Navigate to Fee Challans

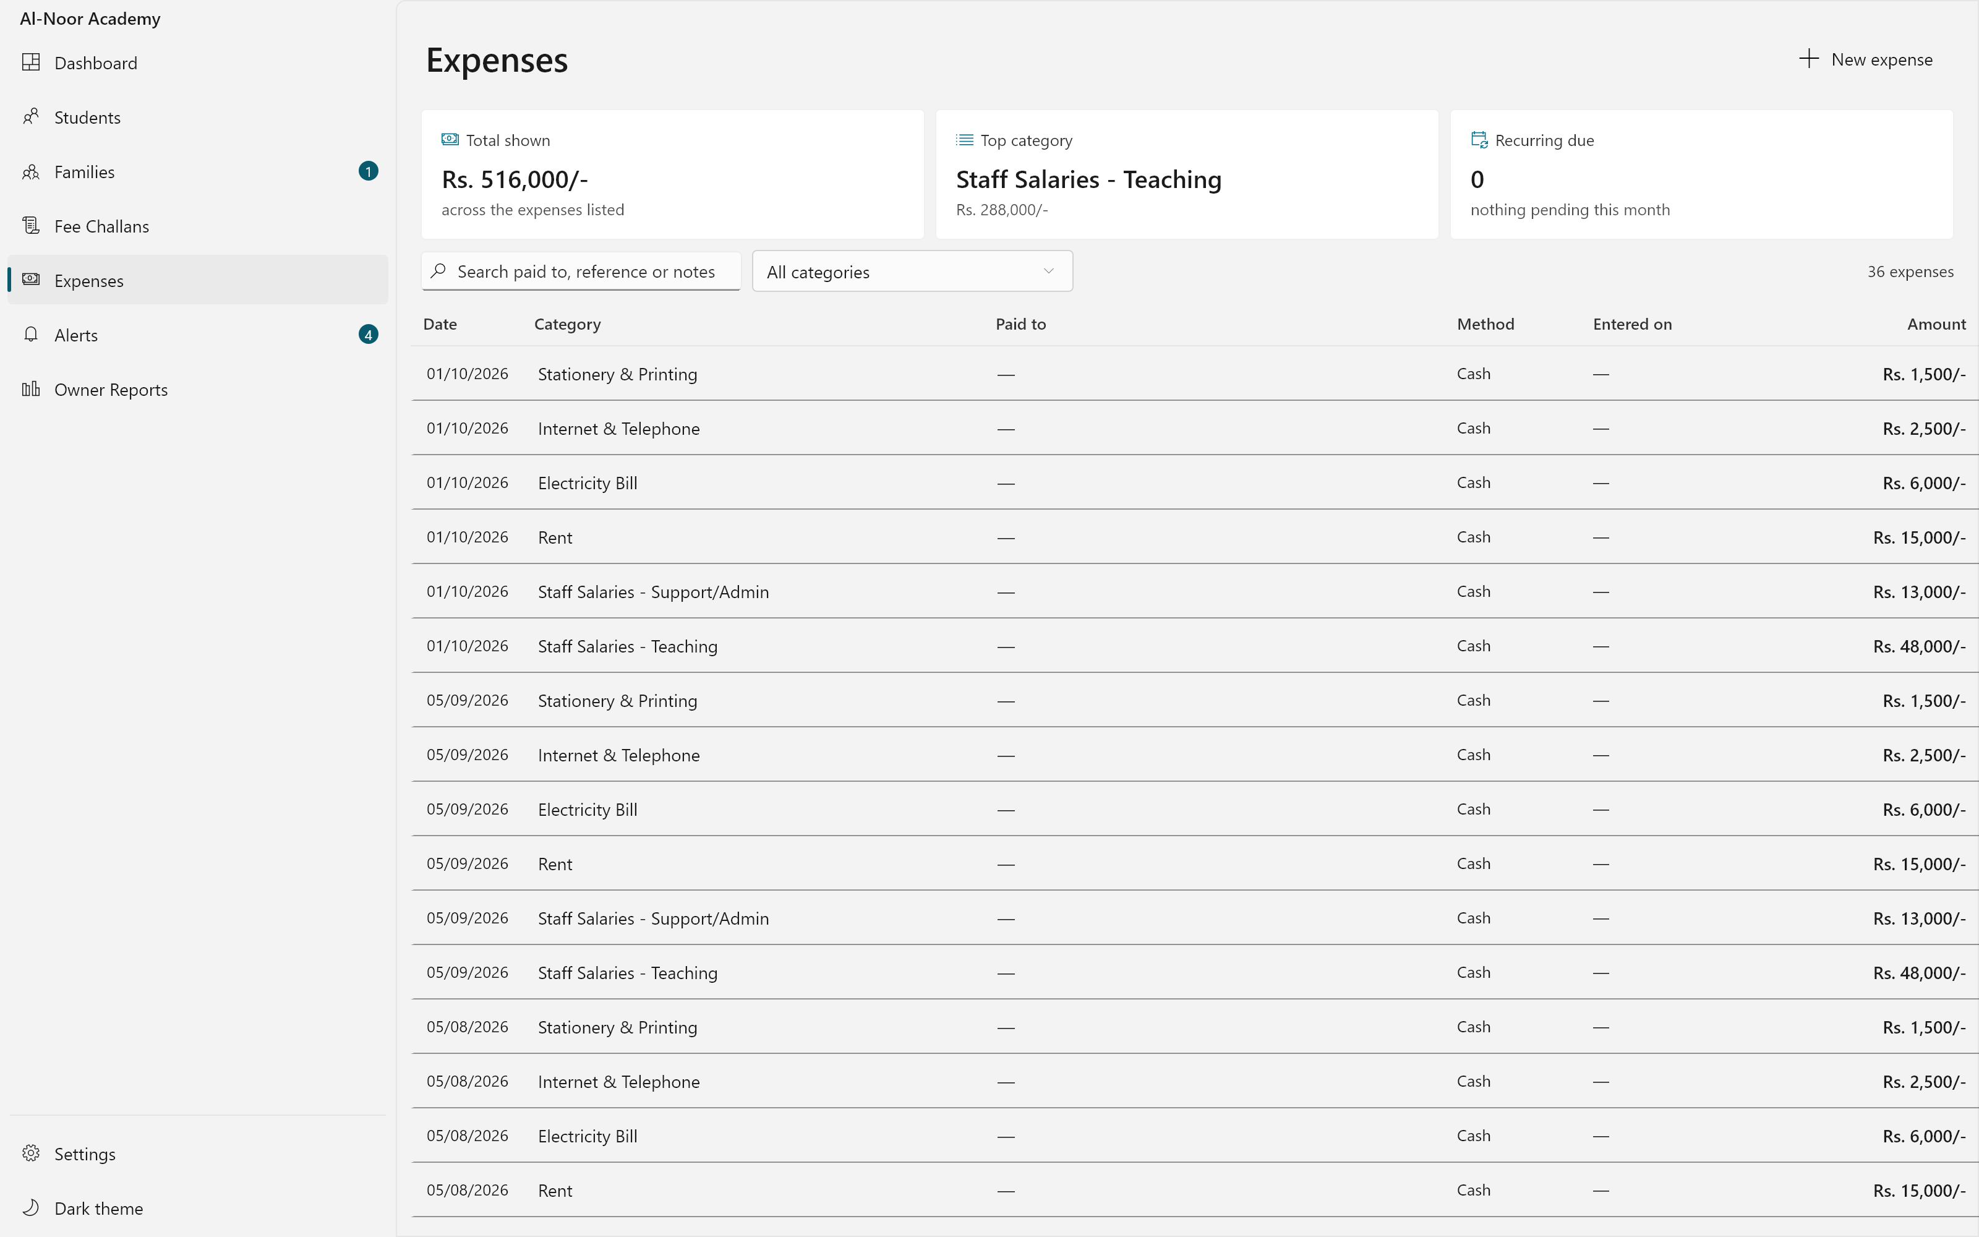197,226
